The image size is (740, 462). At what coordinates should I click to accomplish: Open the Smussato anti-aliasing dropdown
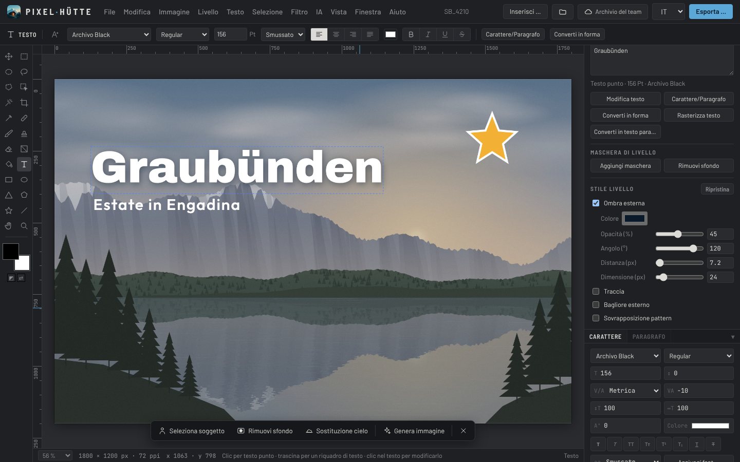click(283, 34)
